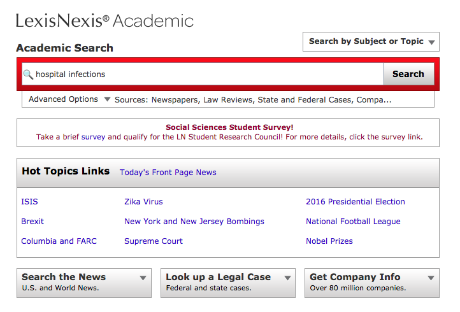Viewport: 460px width, 312px height.
Task: Open New York and New Jersey Bombings link
Action: pos(194,222)
